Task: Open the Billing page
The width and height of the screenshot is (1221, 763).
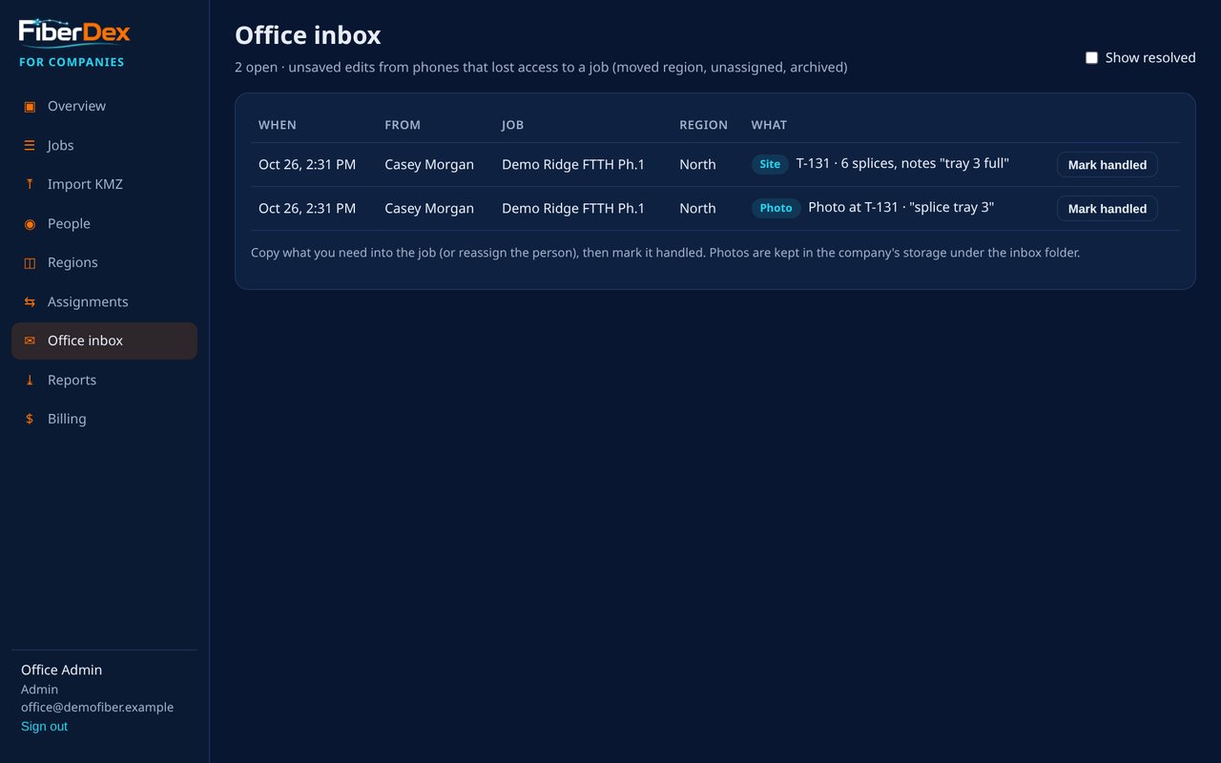Action: [x=104, y=419]
